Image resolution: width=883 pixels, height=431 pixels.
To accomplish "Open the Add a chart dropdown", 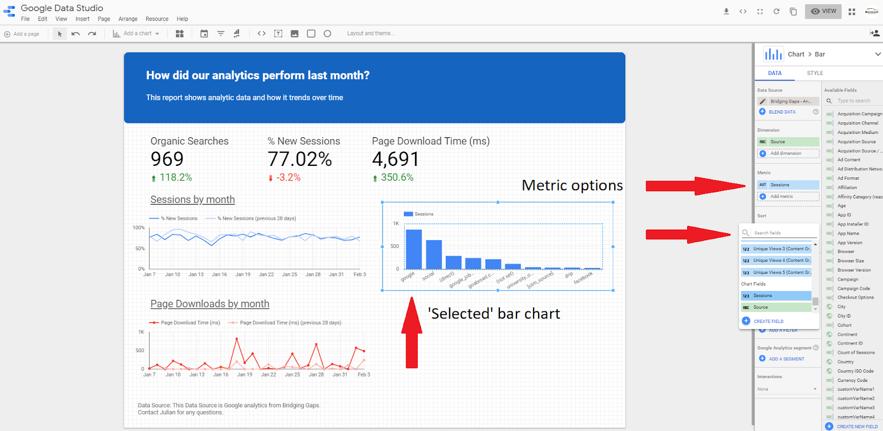I will pos(136,34).
